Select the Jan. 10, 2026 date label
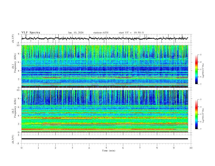215x166 pixels. 76,33
